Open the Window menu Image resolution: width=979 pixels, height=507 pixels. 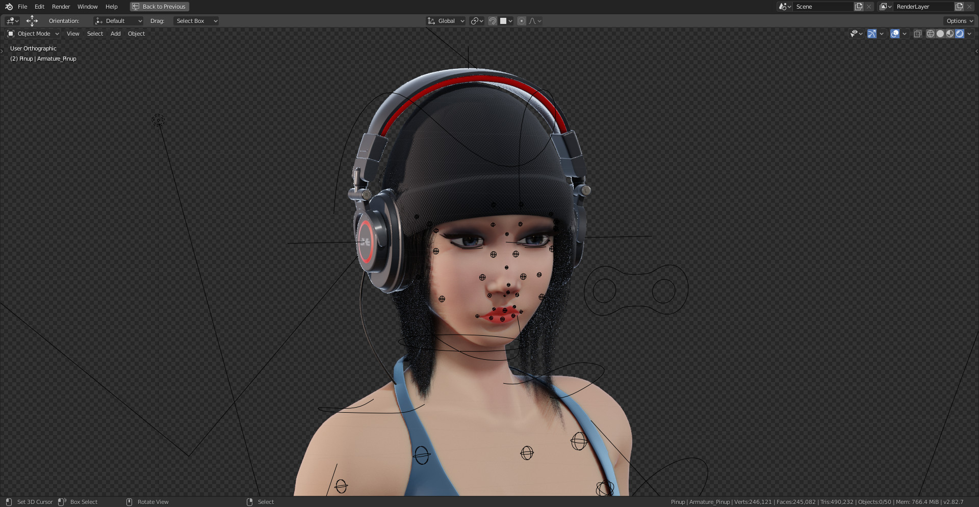87,7
